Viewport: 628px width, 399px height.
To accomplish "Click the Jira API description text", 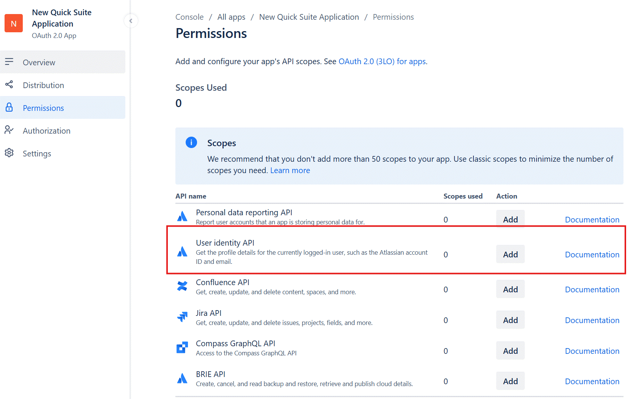I will [x=284, y=323].
